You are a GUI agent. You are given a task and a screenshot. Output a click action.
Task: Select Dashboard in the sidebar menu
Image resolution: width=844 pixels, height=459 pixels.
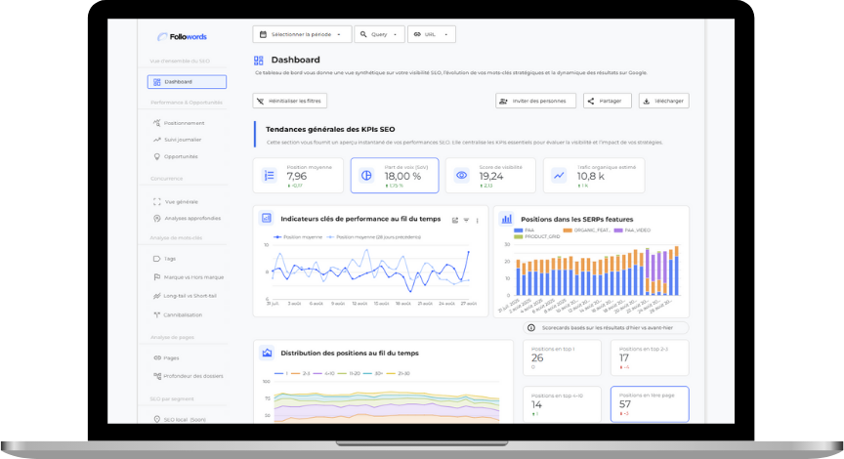(187, 82)
